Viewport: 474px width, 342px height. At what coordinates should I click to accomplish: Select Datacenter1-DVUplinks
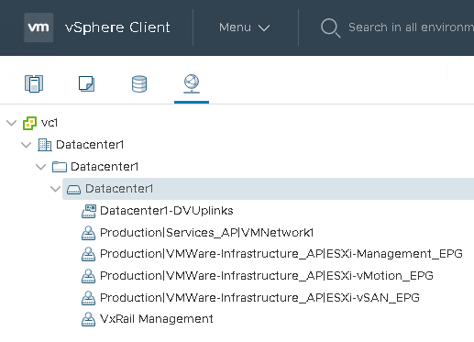coord(167,211)
